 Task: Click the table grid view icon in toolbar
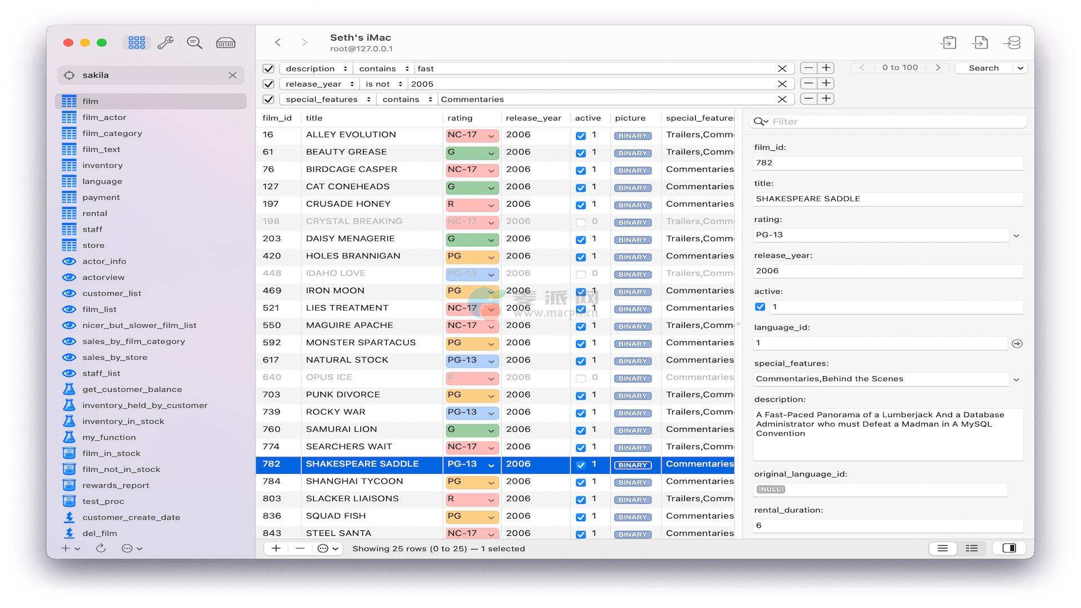click(x=136, y=43)
